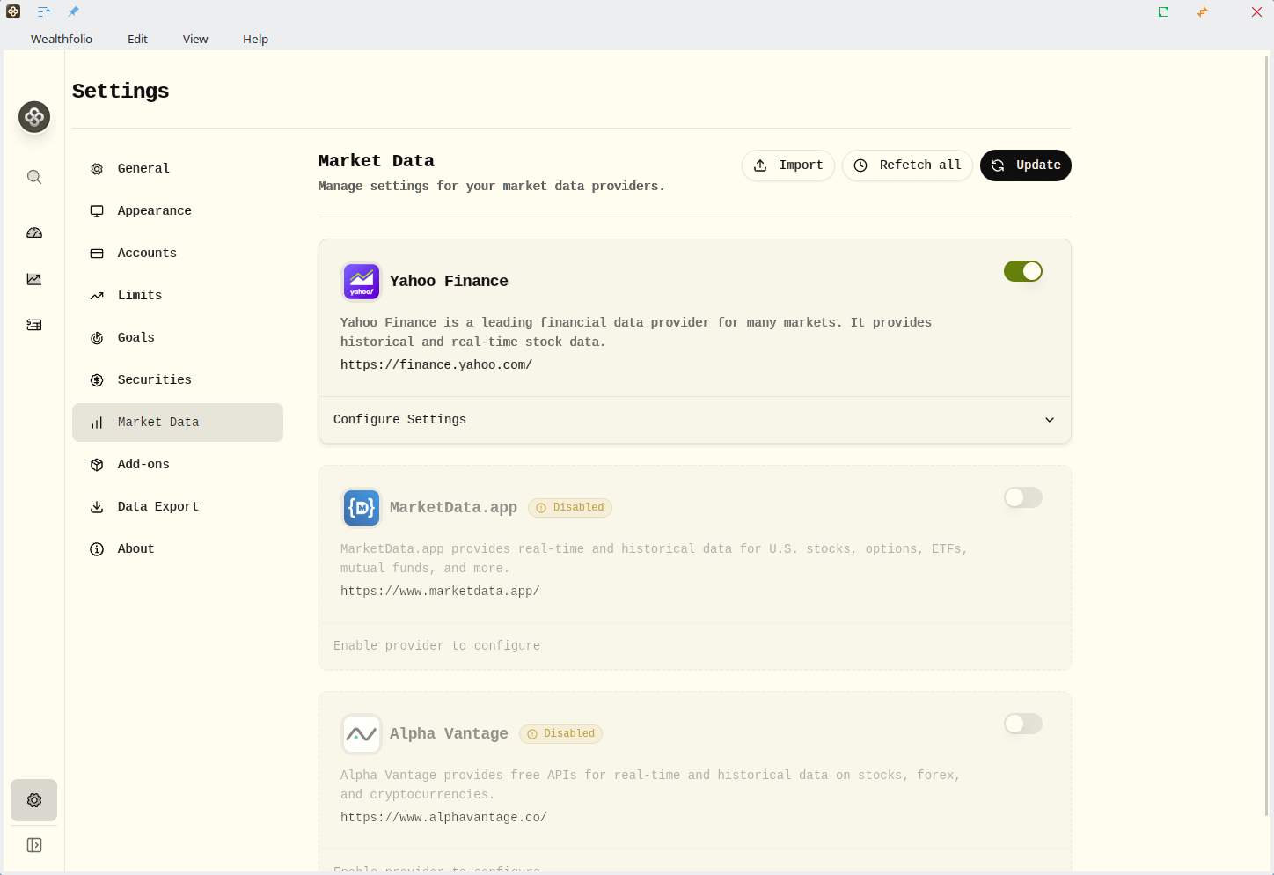Open the chart icon in the left sidebar
The height and width of the screenshot is (875, 1274).
click(x=34, y=279)
